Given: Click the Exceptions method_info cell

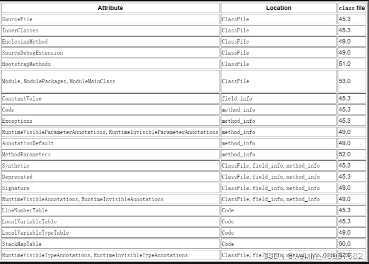Looking at the screenshot, I should tap(235, 121).
